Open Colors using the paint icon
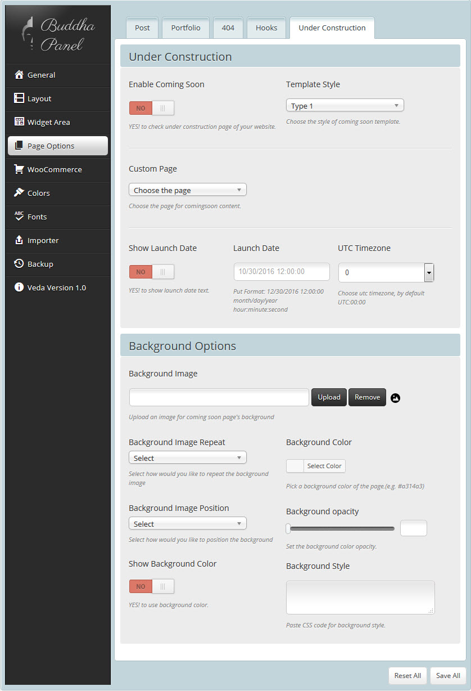Viewport: 471px width, 691px height. pos(19,193)
